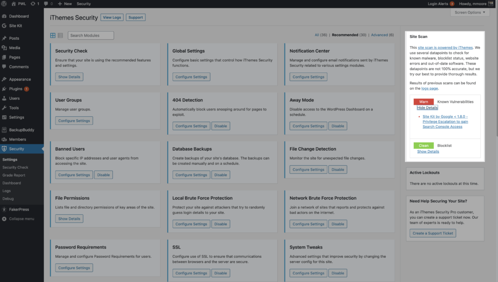Click the Members group icon
The width and height of the screenshot is (498, 282).
[4, 139]
